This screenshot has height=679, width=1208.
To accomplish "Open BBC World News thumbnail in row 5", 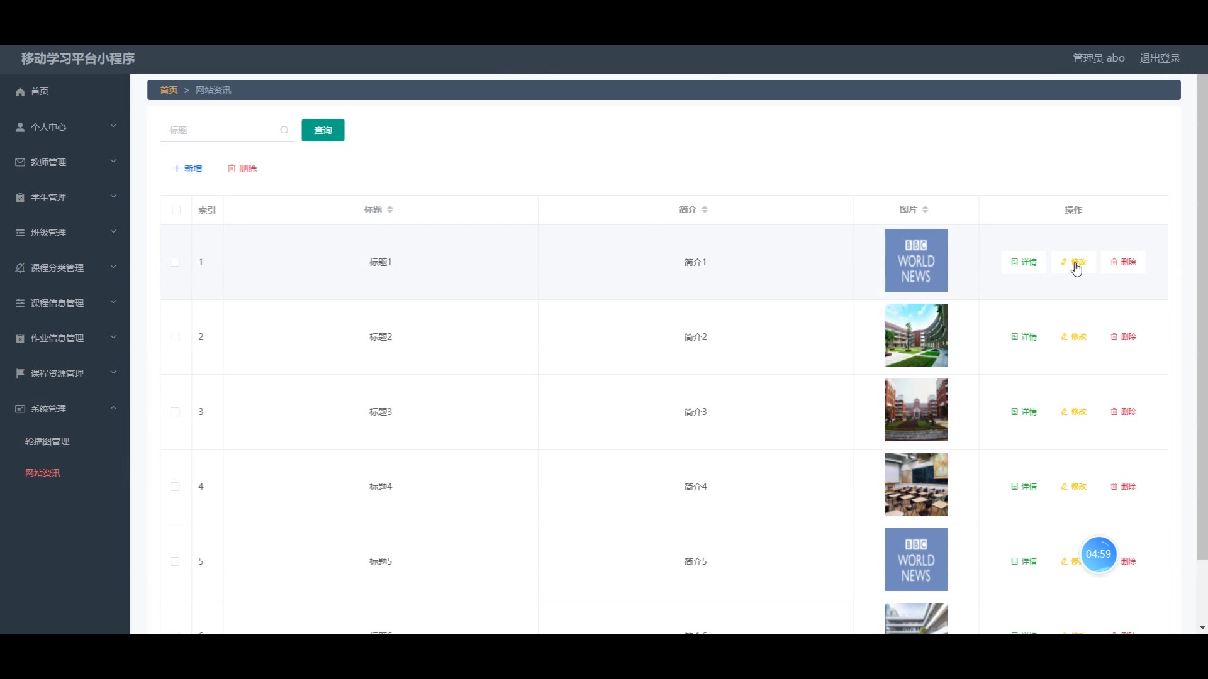I will 916,560.
